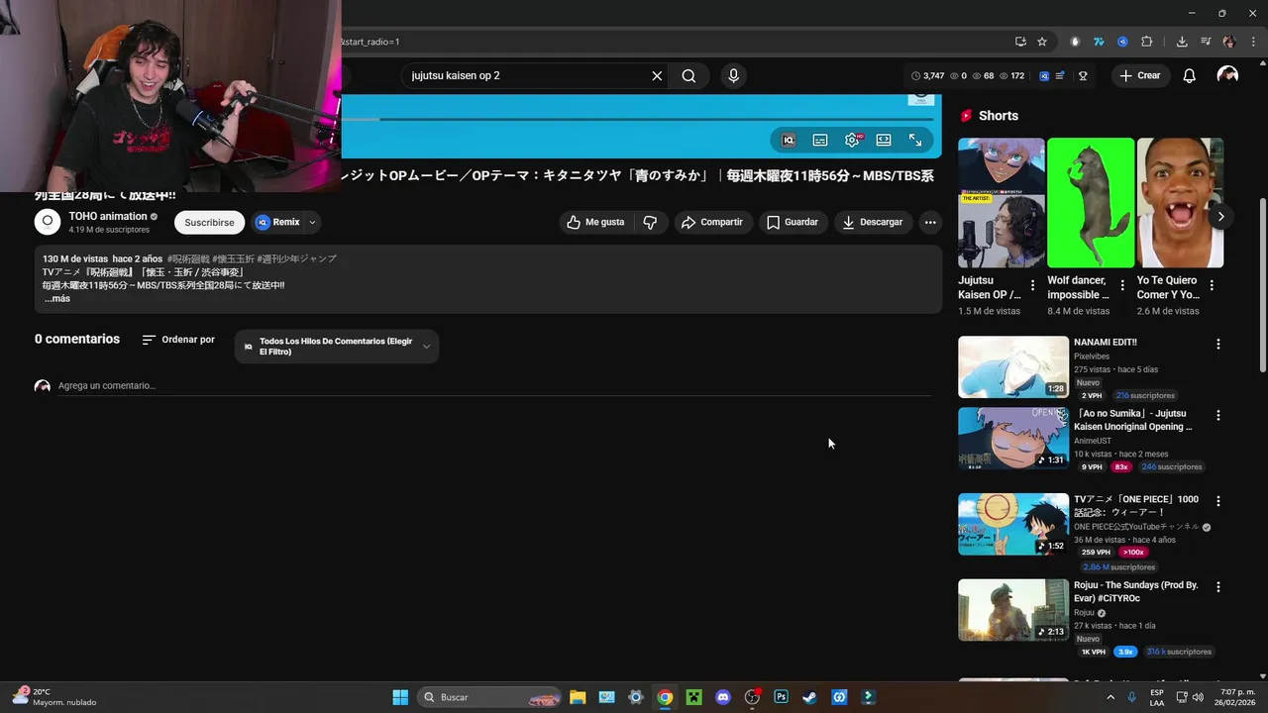Toggle theater mode in the player
The height and width of the screenshot is (713, 1268).
(884, 141)
